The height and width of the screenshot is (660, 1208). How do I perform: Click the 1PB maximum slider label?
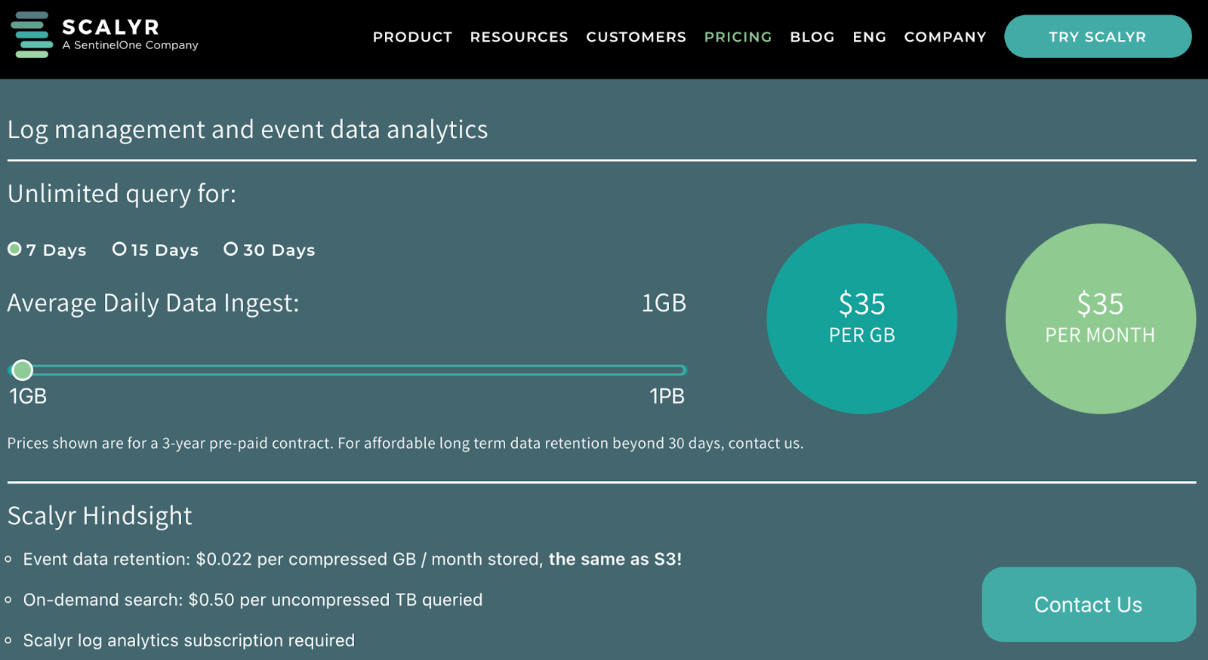[667, 396]
